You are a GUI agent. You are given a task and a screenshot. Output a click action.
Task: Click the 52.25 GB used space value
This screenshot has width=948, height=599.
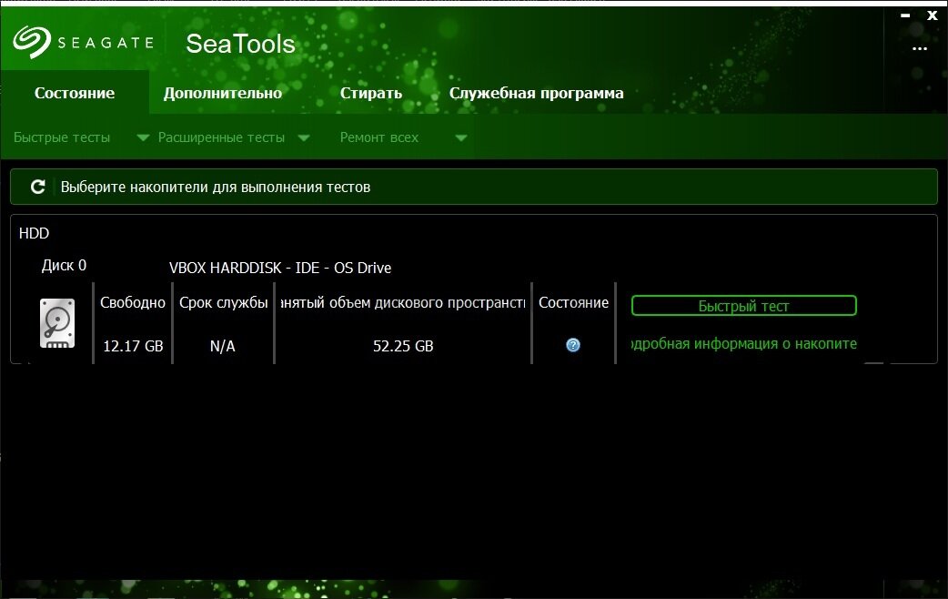click(403, 346)
